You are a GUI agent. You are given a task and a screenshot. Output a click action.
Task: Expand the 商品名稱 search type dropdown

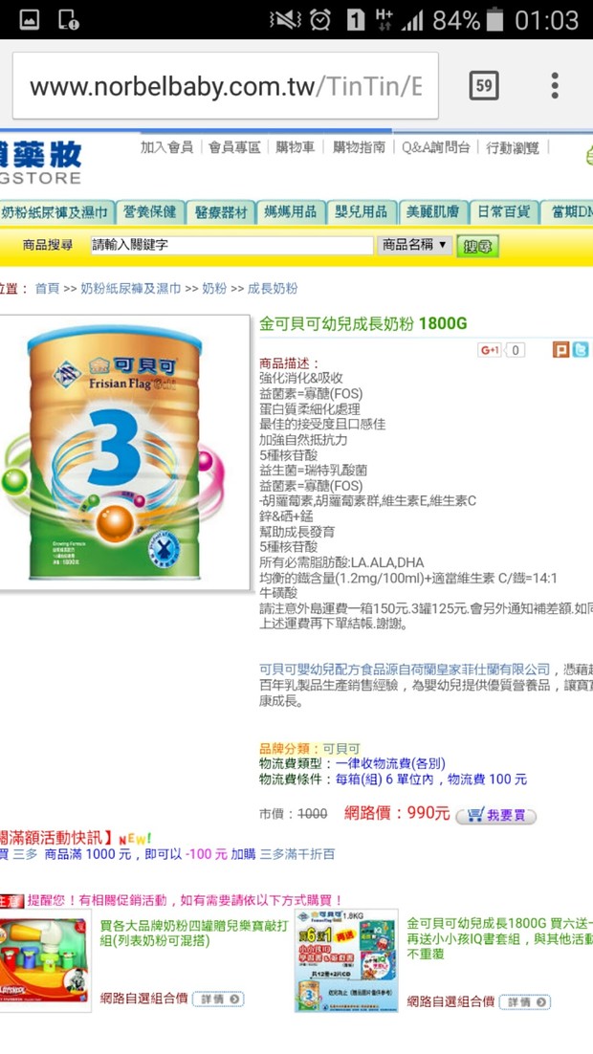[415, 246]
